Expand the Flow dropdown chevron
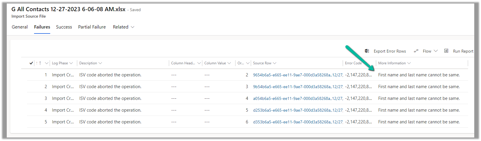481x141 pixels. click(x=436, y=51)
